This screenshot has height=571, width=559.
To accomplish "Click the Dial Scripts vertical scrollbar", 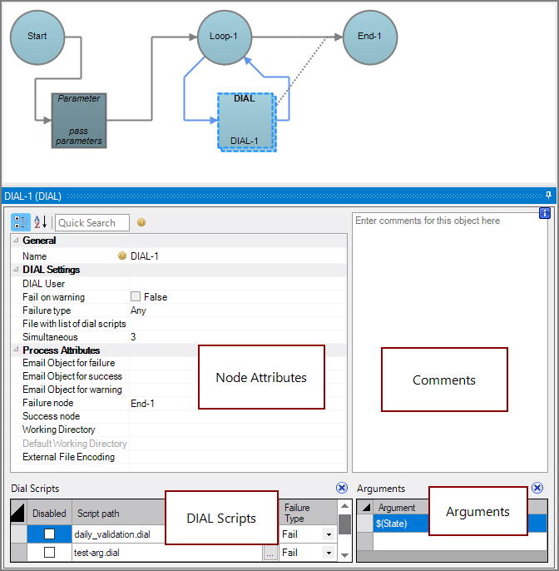I will click(x=344, y=524).
